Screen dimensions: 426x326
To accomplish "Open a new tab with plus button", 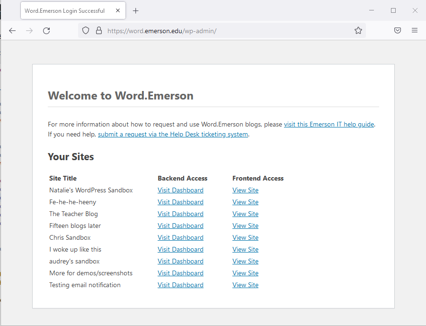I will [135, 10].
